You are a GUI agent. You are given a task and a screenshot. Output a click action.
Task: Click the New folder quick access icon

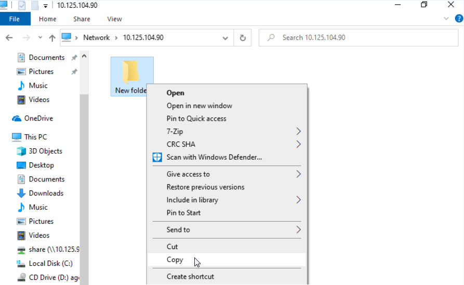(x=35, y=5)
